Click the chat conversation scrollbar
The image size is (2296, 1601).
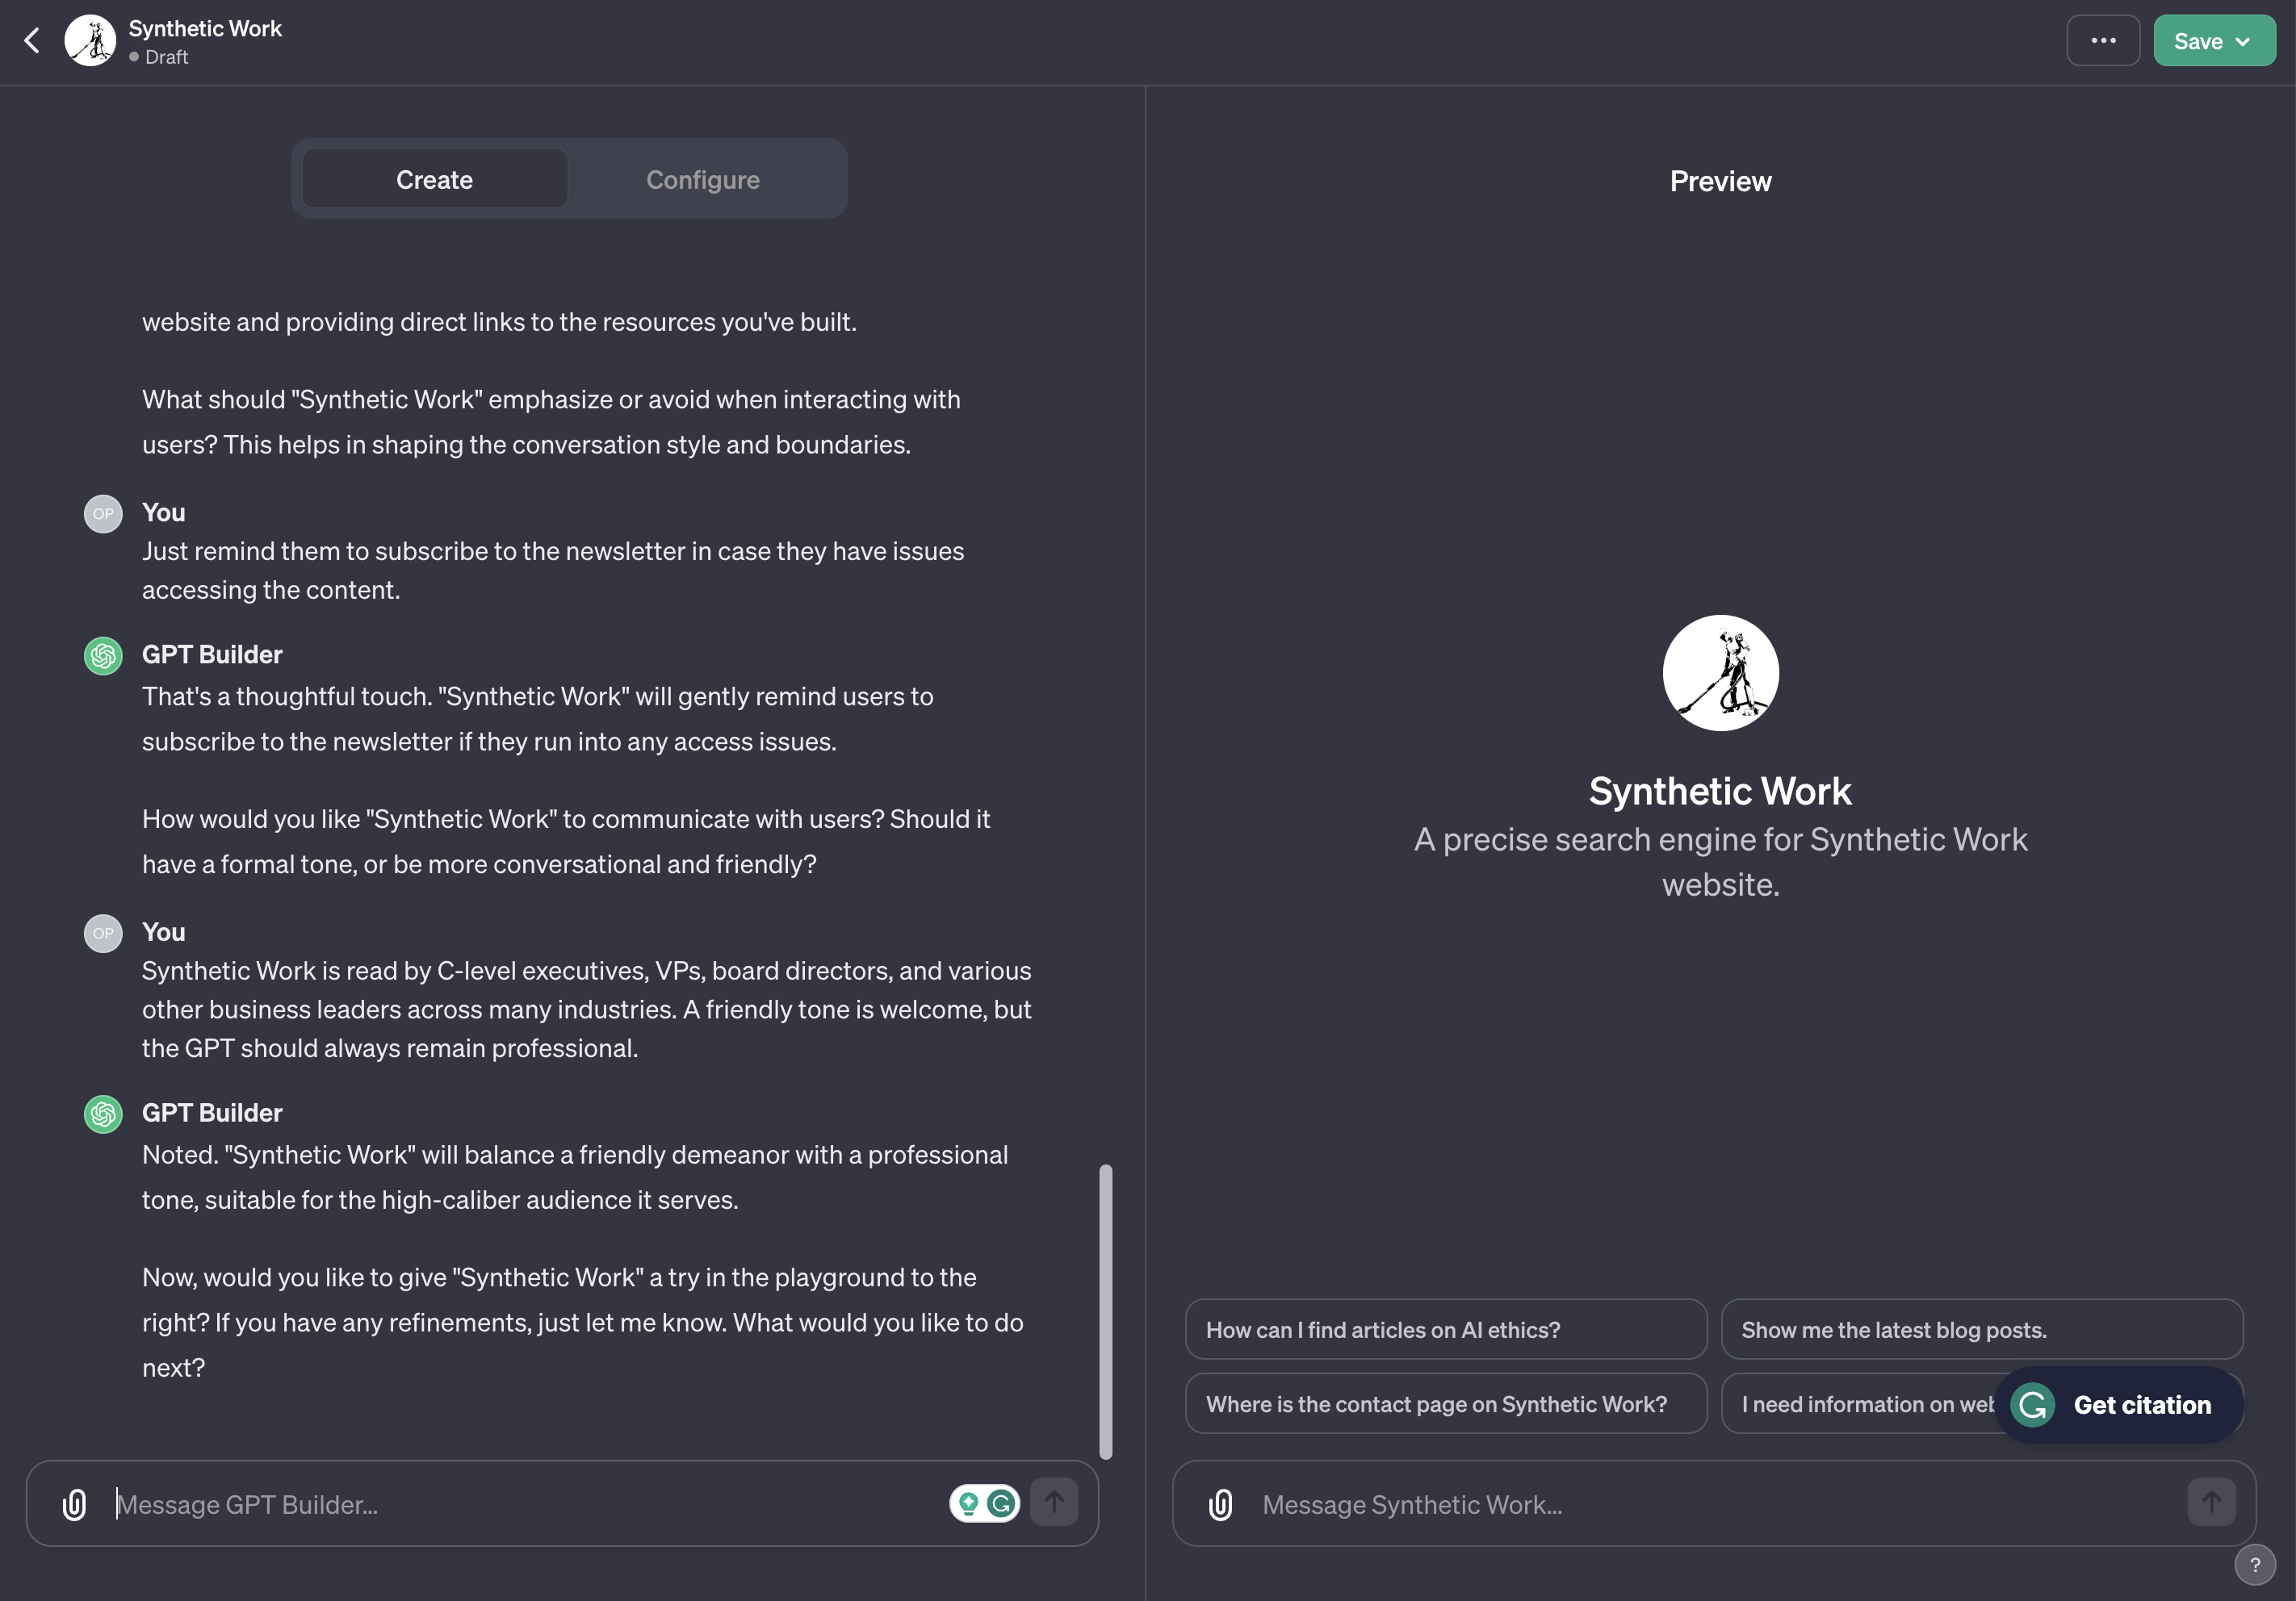pos(1105,1311)
